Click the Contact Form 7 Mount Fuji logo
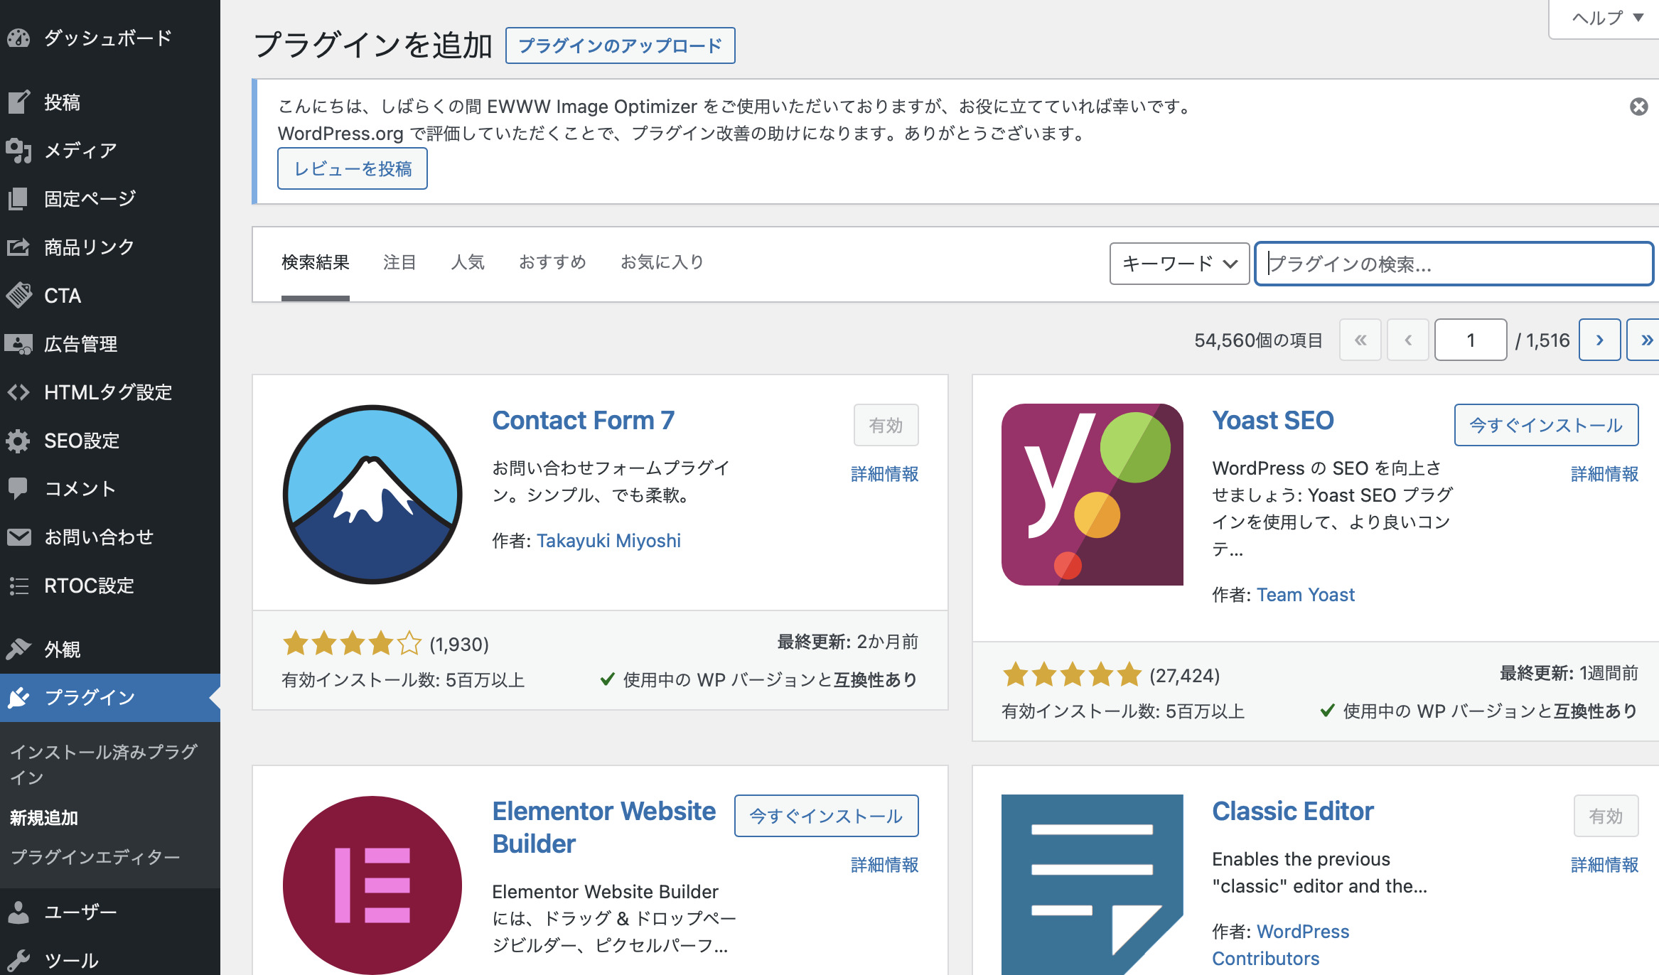The image size is (1659, 975). [372, 495]
